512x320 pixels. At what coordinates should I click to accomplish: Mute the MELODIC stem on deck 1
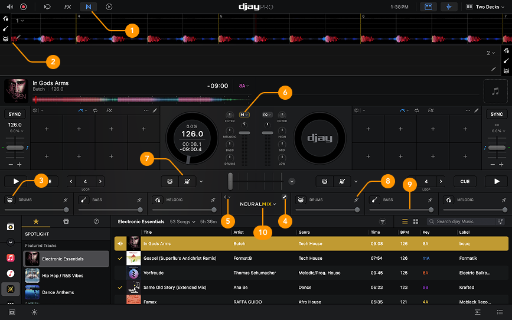tap(213, 200)
